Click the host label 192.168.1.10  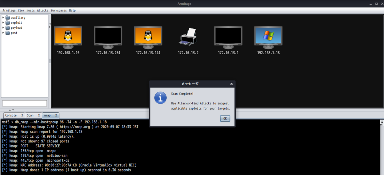point(68,53)
